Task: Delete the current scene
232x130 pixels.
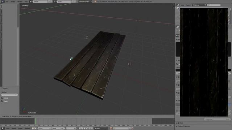Action: 75,1
